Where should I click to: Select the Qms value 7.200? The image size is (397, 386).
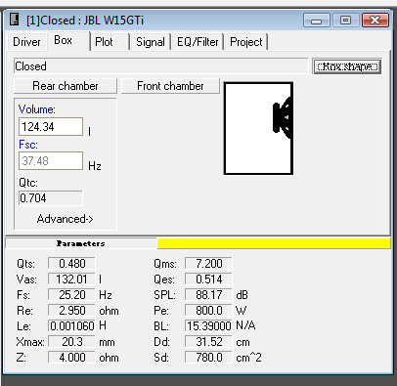tap(208, 263)
